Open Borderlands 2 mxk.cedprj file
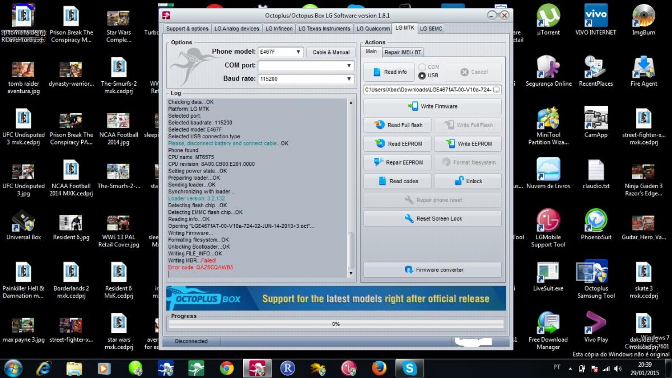 71,280
